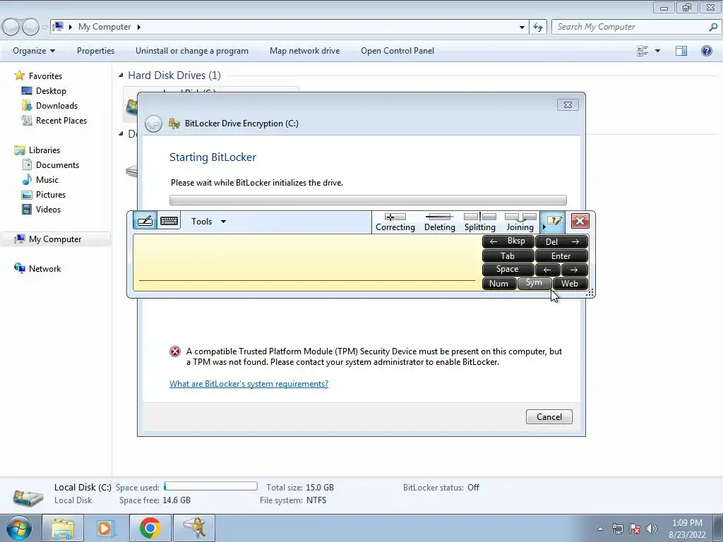Viewport: 723px width, 542px height.
Task: Play the Splitting gesture demo
Action: pyautogui.click(x=480, y=222)
